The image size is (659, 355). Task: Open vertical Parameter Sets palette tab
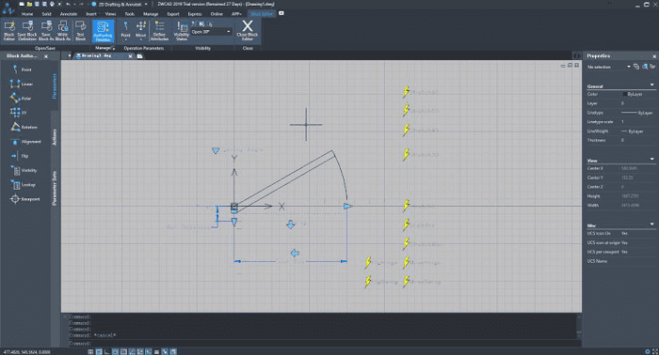click(55, 188)
